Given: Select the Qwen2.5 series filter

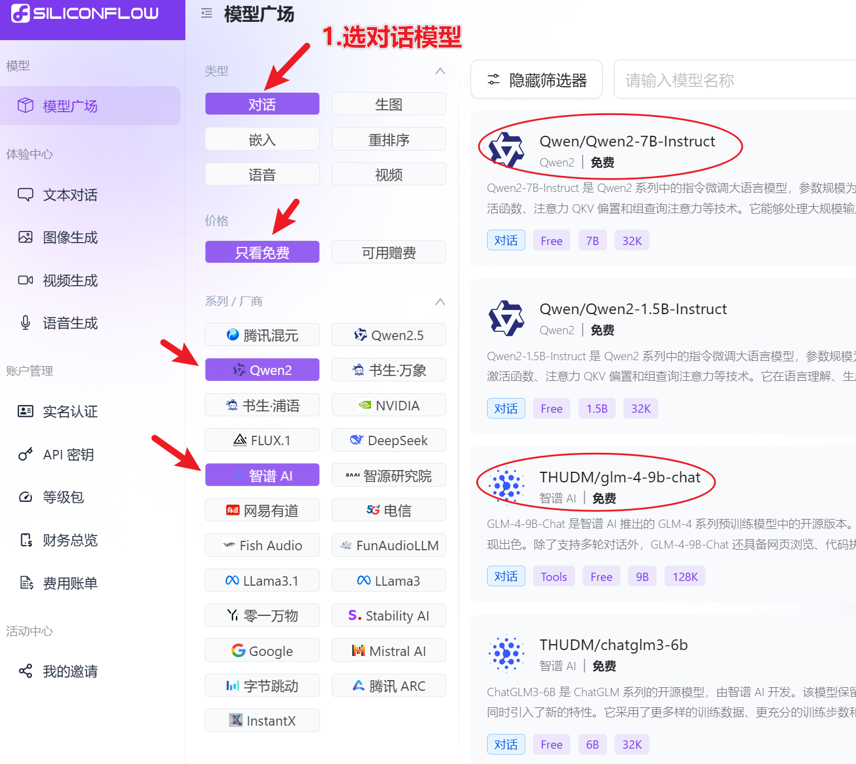Looking at the screenshot, I should coord(389,335).
